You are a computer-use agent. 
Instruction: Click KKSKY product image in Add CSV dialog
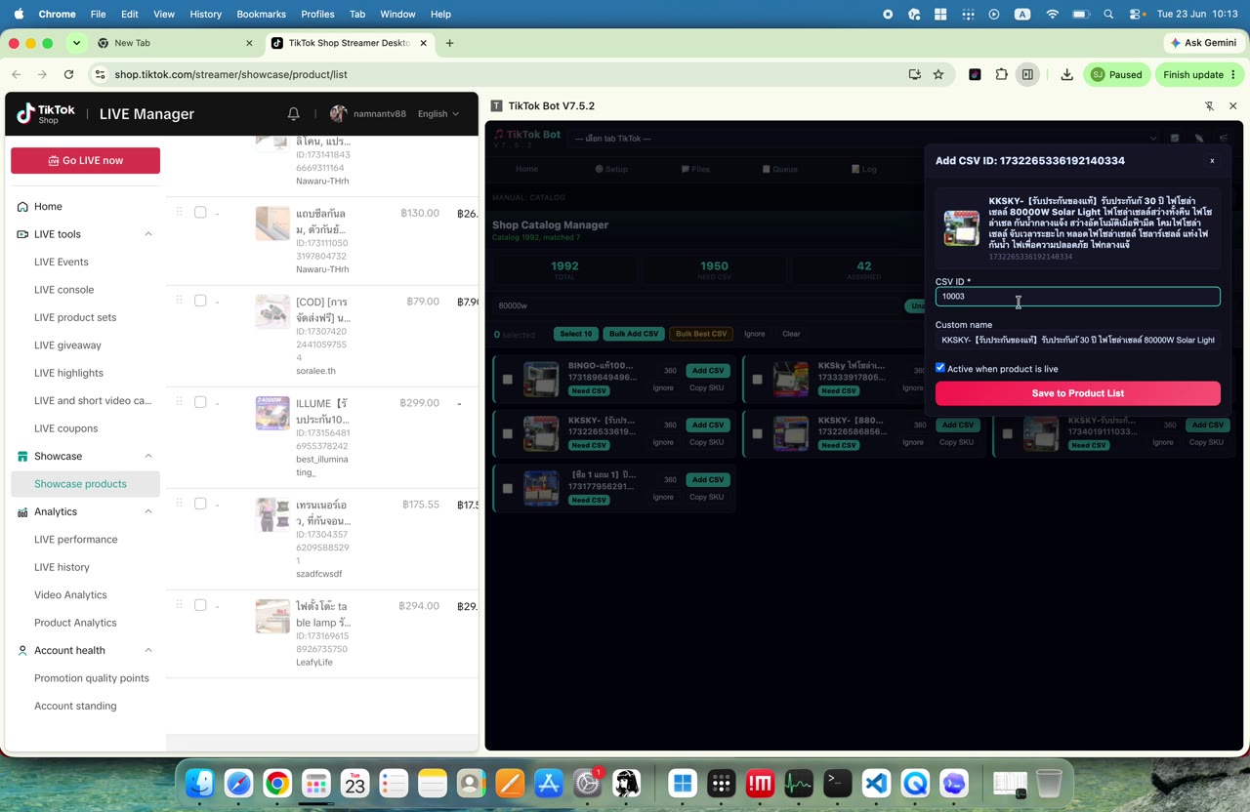pyautogui.click(x=961, y=227)
